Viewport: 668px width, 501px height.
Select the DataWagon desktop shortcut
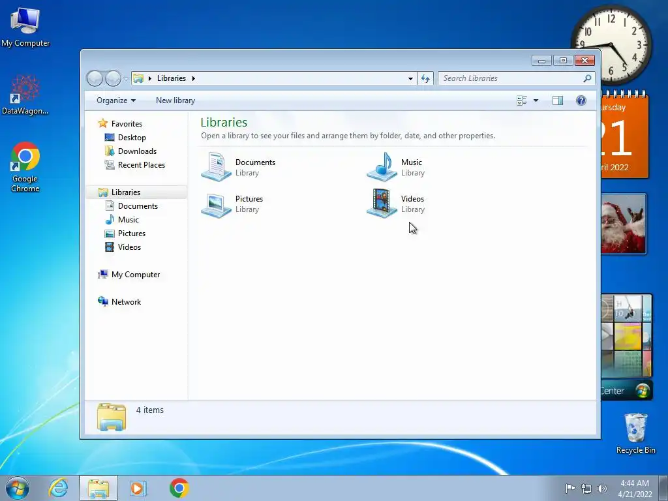[x=25, y=95]
